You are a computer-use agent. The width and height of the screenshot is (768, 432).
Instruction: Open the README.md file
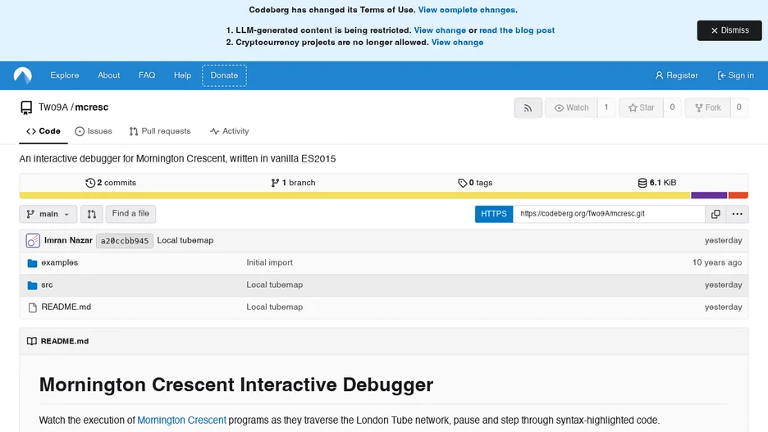(x=66, y=307)
